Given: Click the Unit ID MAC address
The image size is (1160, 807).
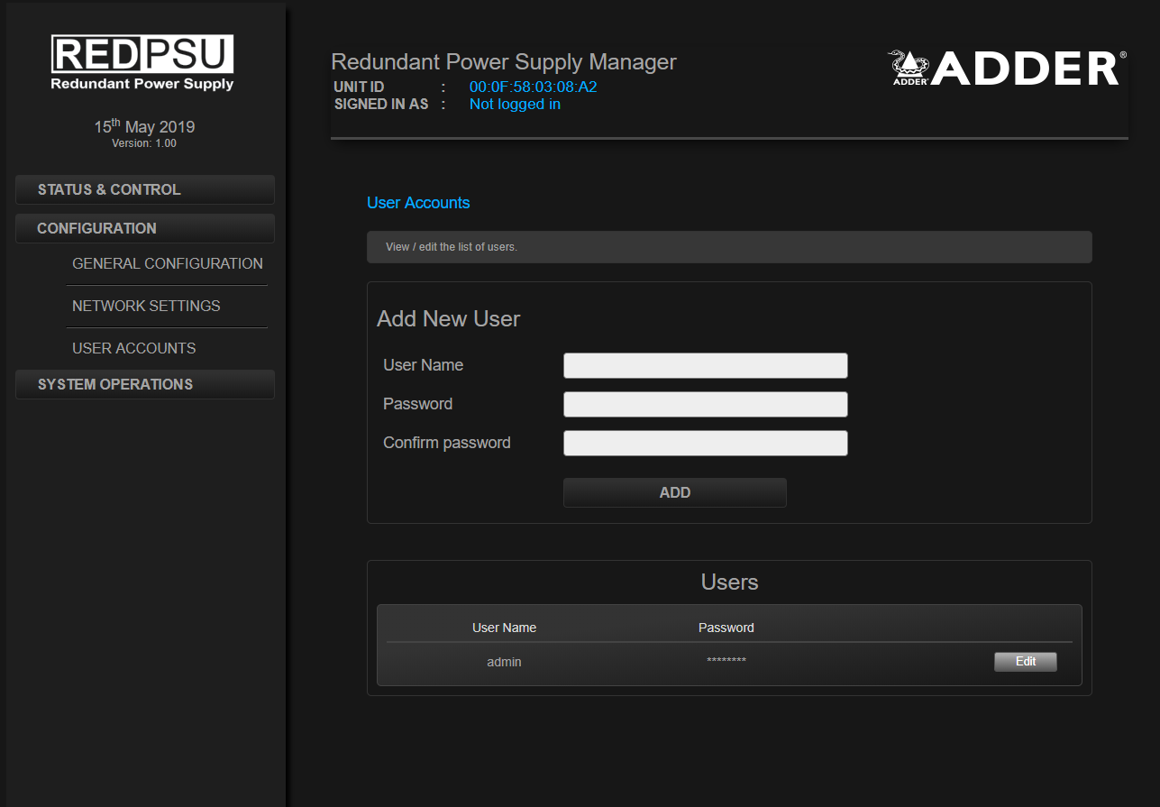Looking at the screenshot, I should pos(533,87).
